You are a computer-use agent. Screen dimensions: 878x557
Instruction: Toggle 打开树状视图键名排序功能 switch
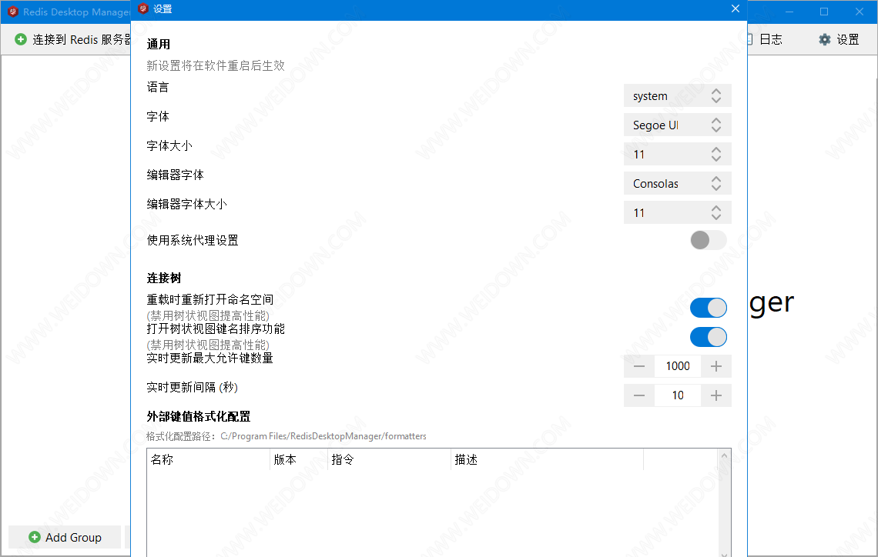pyautogui.click(x=709, y=337)
